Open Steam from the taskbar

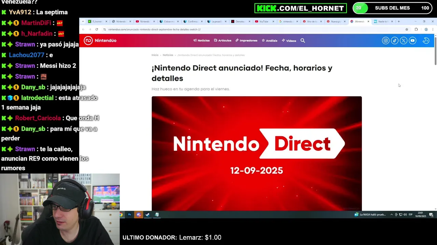pos(147,215)
